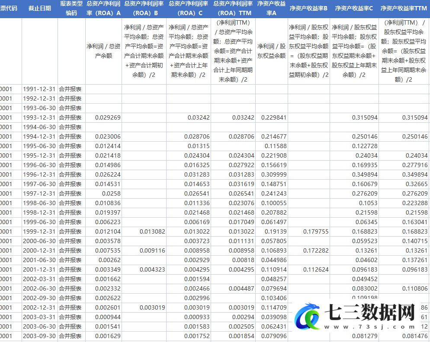Click the cell showing 0.00294
This screenshot has height=342, width=430.
pos(233,317)
